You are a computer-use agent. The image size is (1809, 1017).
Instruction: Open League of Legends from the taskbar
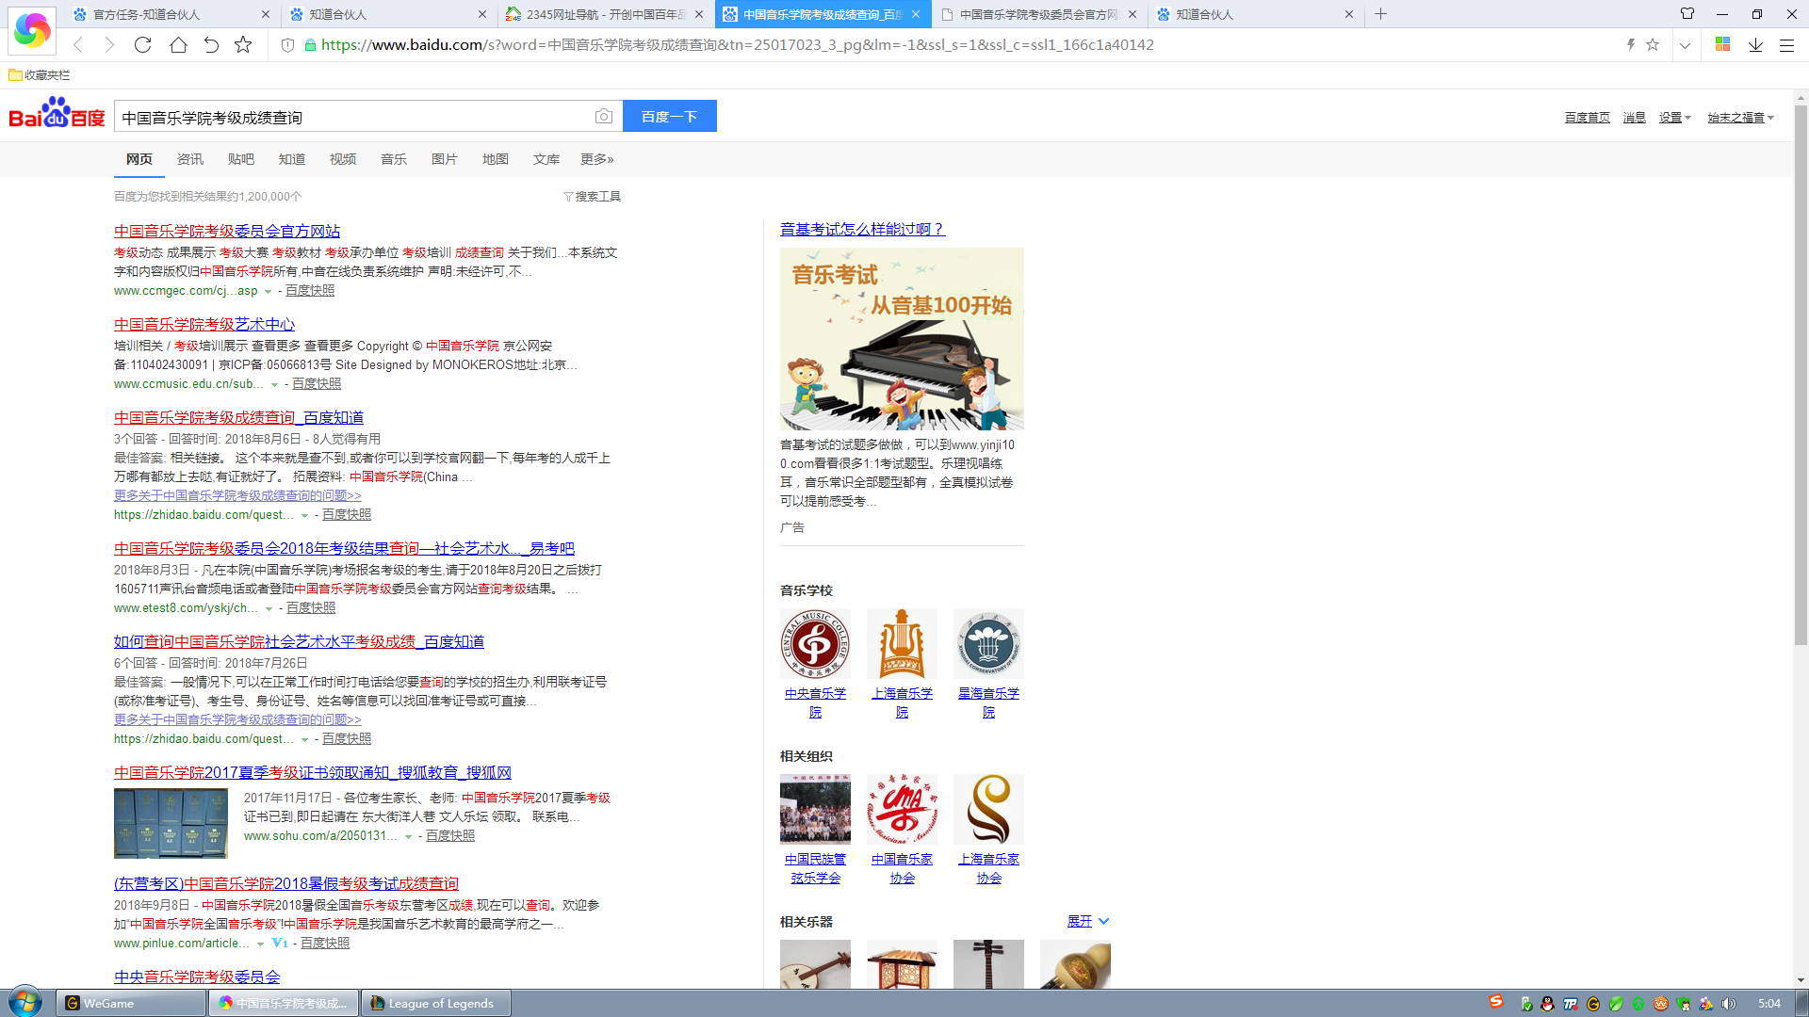pyautogui.click(x=436, y=1003)
